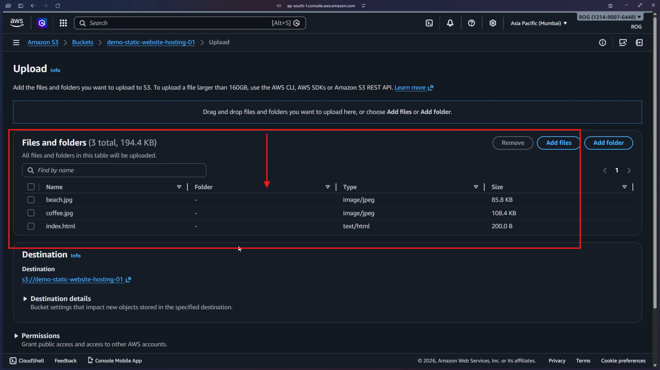
Task: Open CloudShell from the top toolbar
Action: (x=430, y=23)
